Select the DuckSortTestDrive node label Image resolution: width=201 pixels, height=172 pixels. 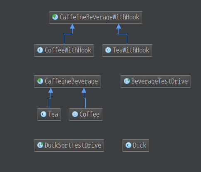pyautogui.click(x=73, y=145)
